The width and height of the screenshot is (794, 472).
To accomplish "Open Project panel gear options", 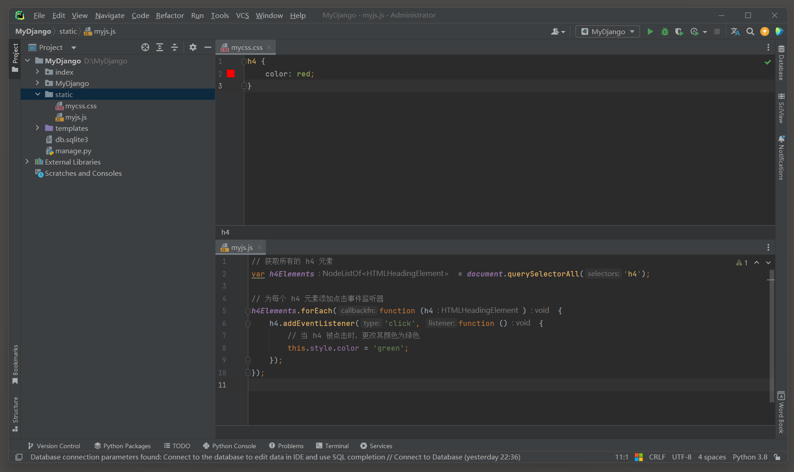I will click(x=193, y=47).
